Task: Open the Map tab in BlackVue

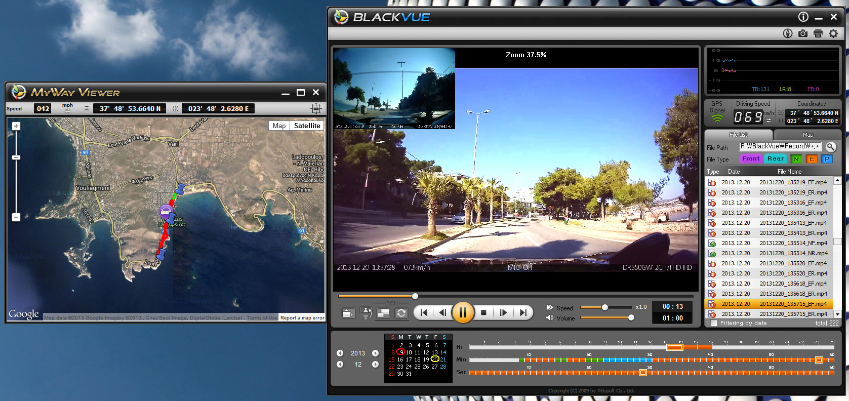Action: [x=807, y=135]
